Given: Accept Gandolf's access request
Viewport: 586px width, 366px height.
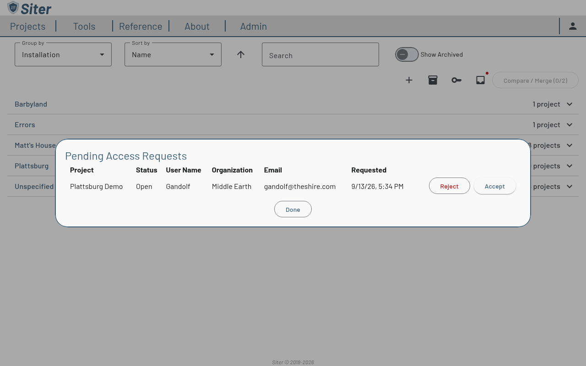Looking at the screenshot, I should [495, 186].
